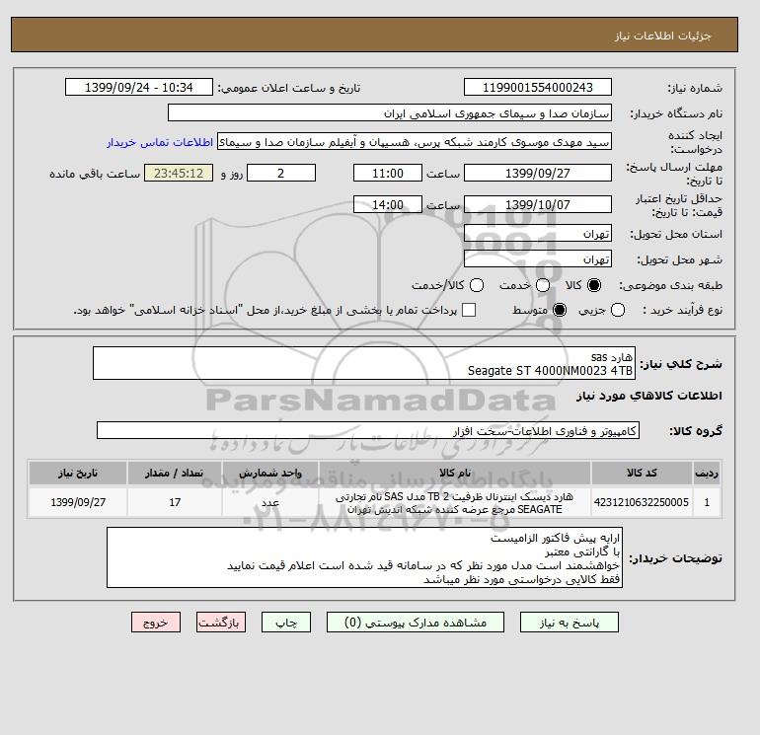Open buyer contact info link
The image size is (760, 735).
coord(160,142)
